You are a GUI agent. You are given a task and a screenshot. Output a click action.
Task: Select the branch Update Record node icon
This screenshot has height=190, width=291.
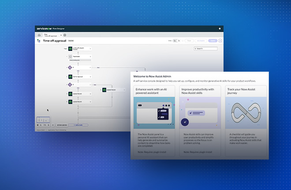tap(104, 90)
